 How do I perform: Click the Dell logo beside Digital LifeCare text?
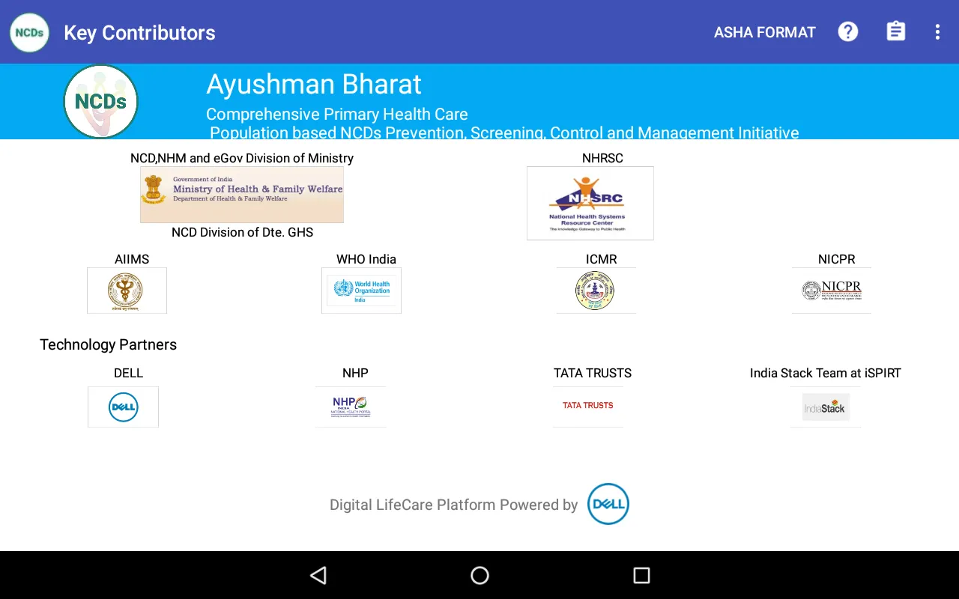[x=608, y=504]
